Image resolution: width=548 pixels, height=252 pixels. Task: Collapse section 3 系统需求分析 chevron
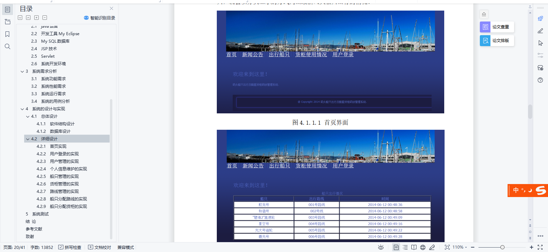pos(22,71)
